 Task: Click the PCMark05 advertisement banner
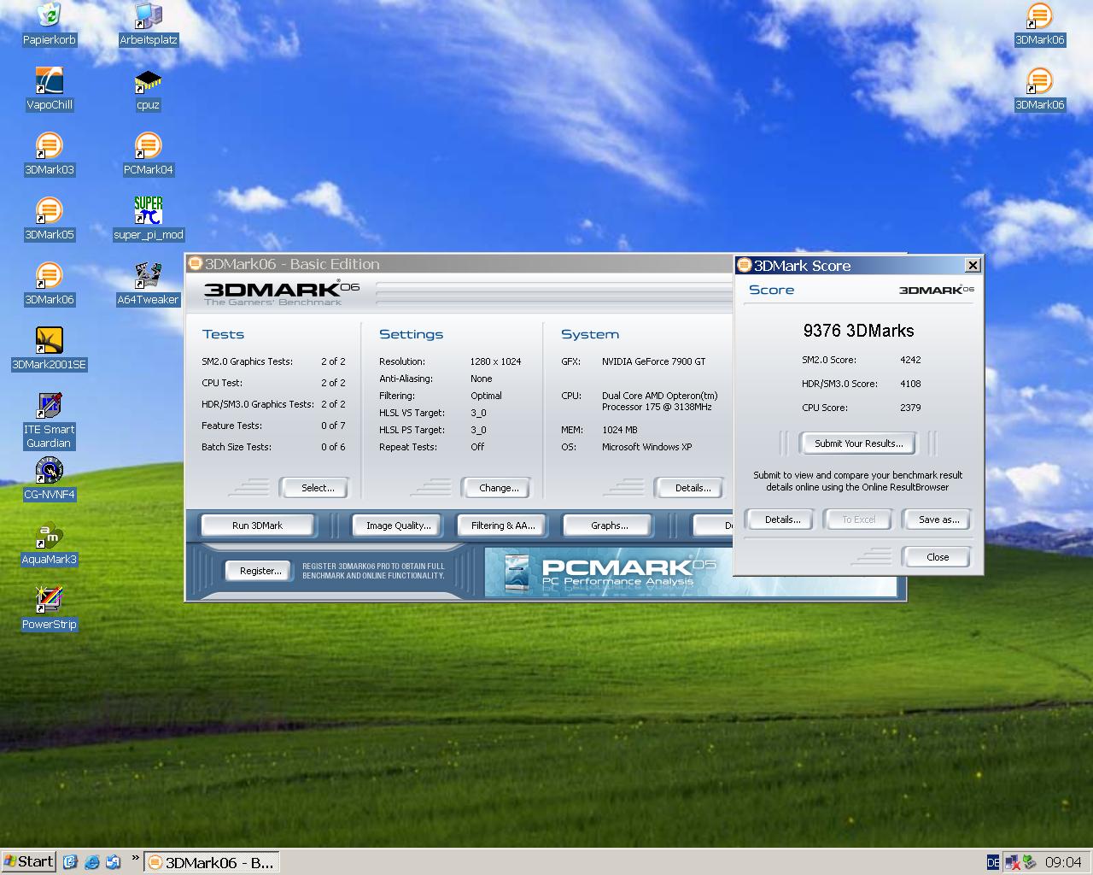(x=608, y=572)
